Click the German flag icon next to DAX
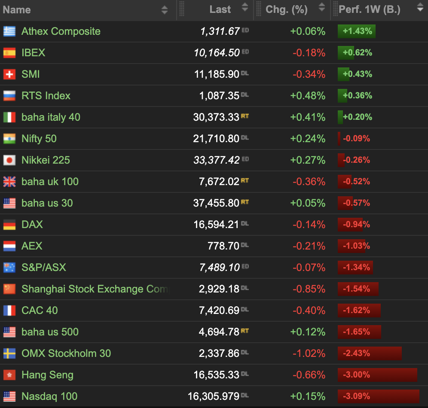Image resolution: width=428 pixels, height=408 pixels. coord(9,225)
